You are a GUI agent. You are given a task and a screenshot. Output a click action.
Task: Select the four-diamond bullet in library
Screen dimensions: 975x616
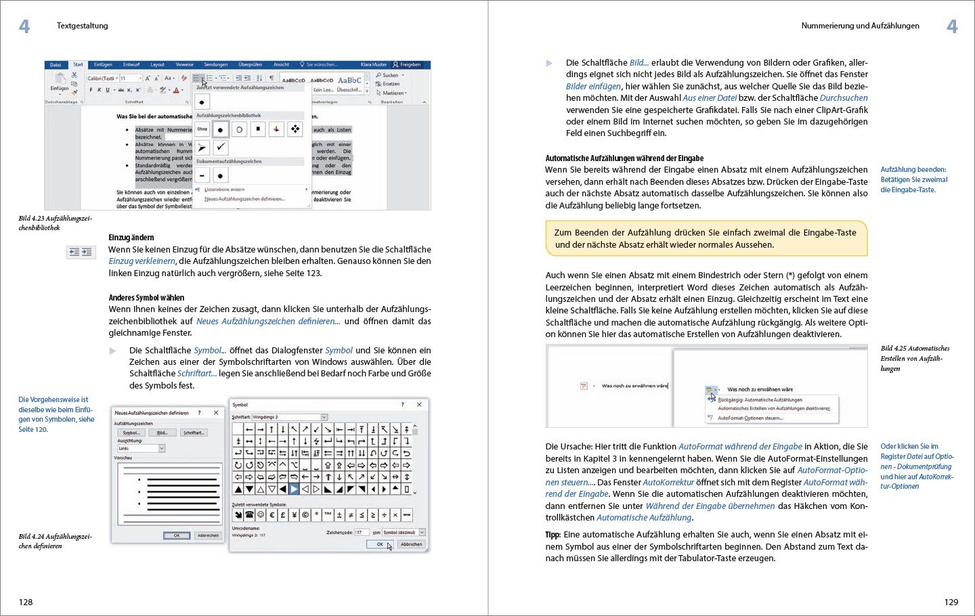tap(295, 129)
